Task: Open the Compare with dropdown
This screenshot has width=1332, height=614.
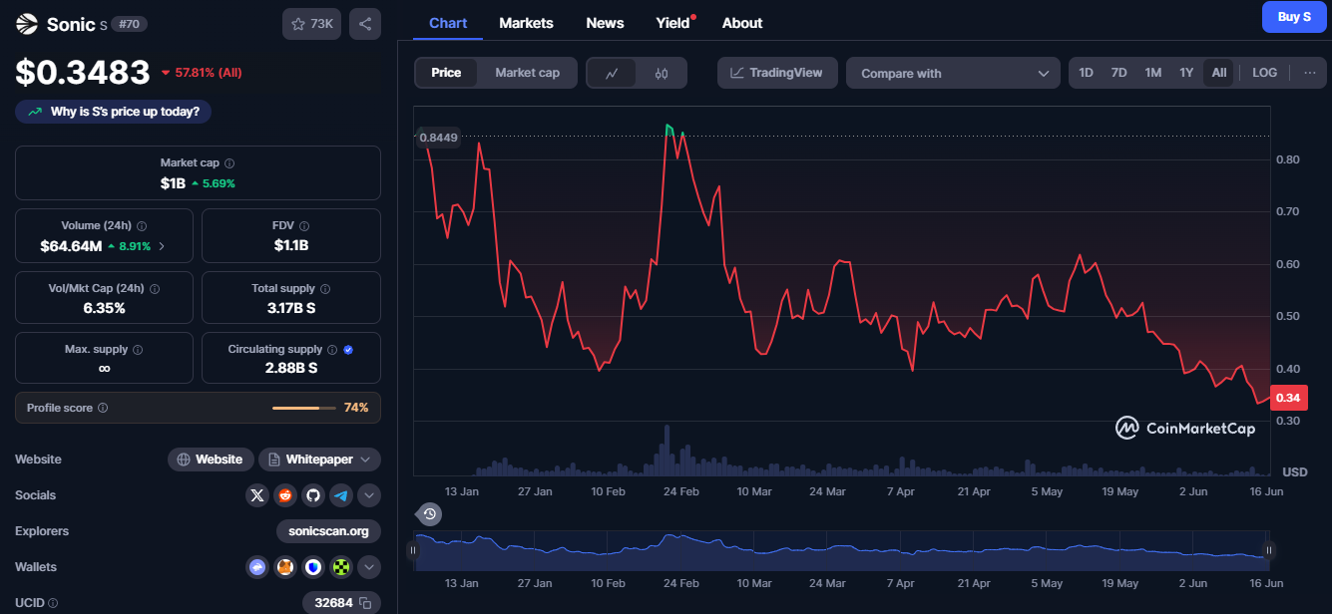Action: pyautogui.click(x=953, y=73)
